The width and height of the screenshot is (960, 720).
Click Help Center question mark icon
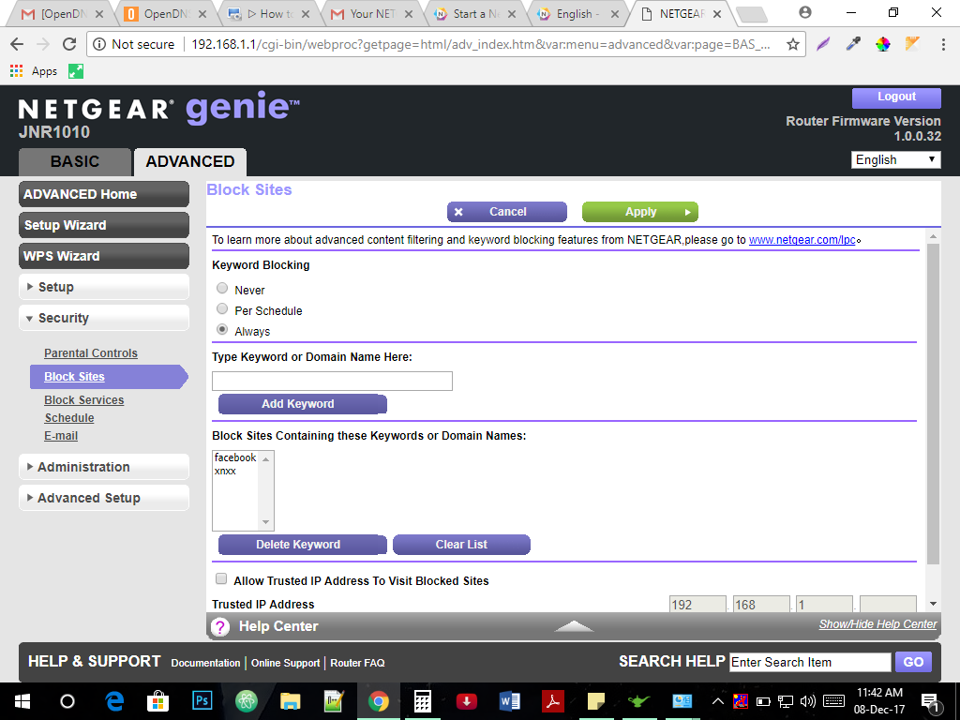[x=219, y=626]
